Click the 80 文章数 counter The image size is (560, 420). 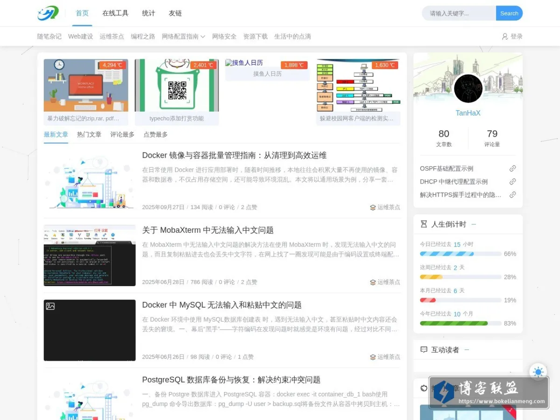(x=444, y=138)
